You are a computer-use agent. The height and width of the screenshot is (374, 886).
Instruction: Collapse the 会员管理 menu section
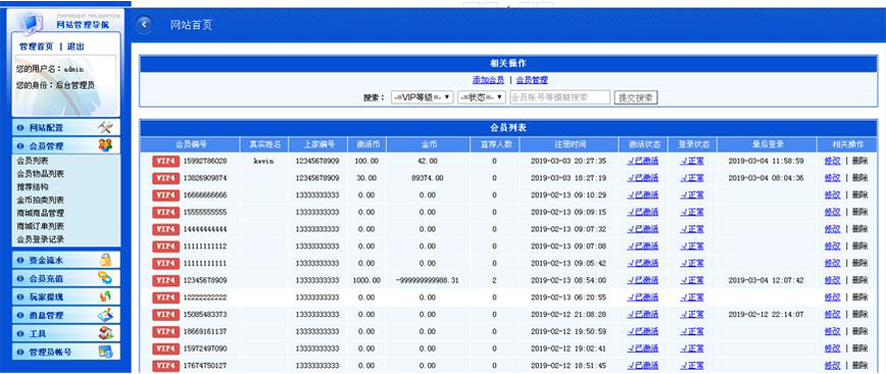[x=66, y=146]
